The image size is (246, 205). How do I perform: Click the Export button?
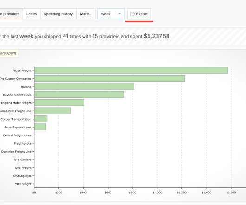(x=139, y=14)
